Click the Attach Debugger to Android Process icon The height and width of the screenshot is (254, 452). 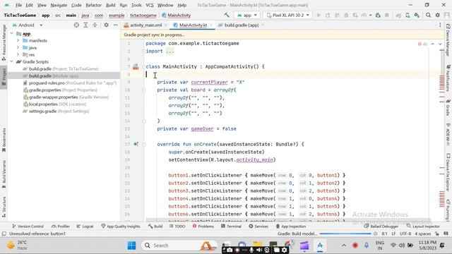[x=378, y=15]
